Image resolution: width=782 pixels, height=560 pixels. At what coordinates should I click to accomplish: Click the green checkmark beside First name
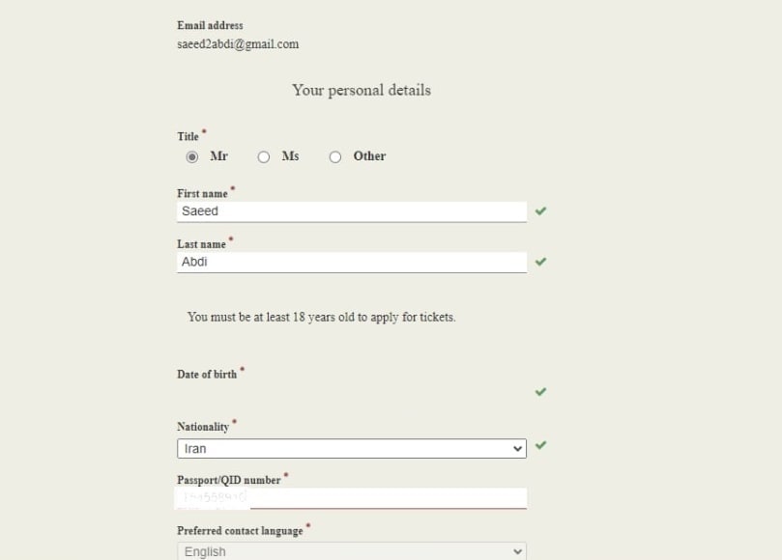pos(540,210)
